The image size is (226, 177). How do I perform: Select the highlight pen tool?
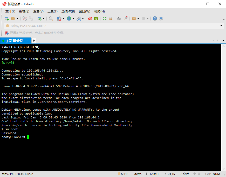click(x=125, y=18)
